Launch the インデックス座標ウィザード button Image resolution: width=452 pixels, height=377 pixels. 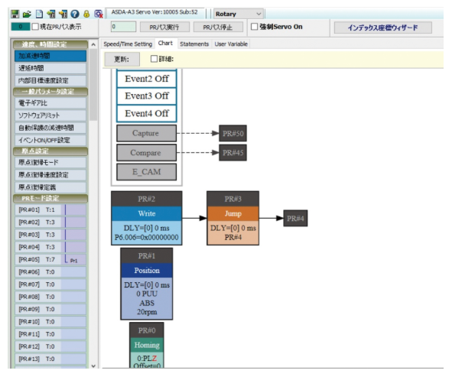tap(382, 28)
